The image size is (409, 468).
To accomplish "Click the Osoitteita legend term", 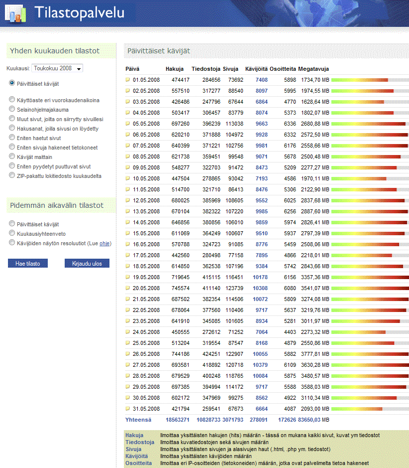I will (x=138, y=463).
